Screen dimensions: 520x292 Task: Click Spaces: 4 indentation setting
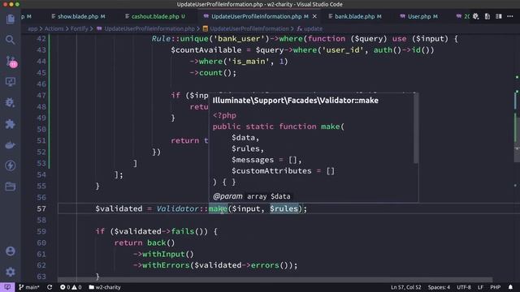(439, 287)
